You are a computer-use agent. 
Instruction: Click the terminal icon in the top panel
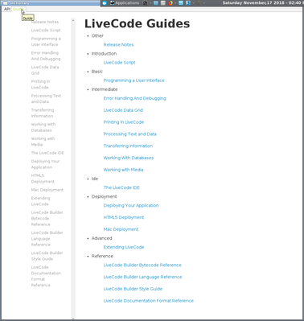click(x=145, y=3)
